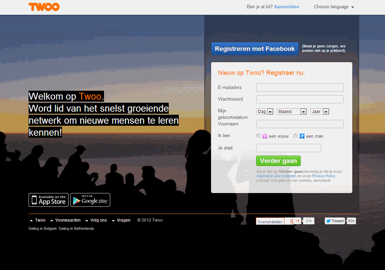Click the Google +1 button
Screen dimensions: 385x270
pyautogui.click(x=293, y=221)
